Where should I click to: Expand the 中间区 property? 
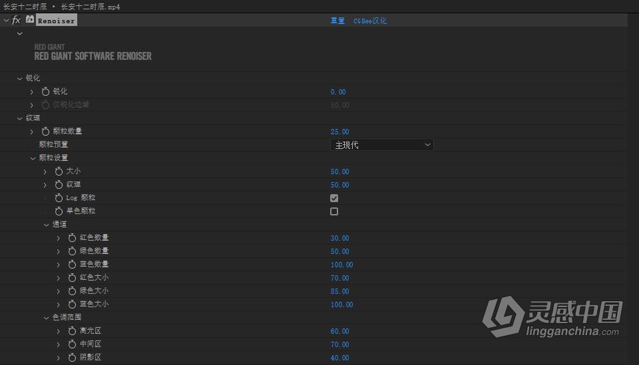pos(59,344)
